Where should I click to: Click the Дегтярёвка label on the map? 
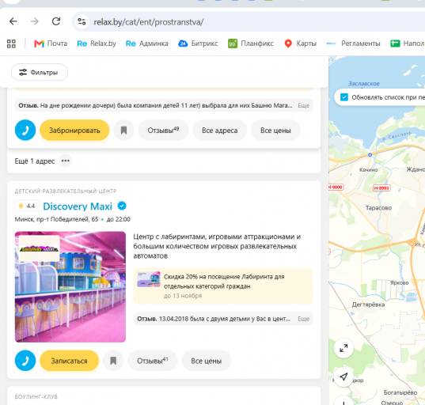[368, 305]
